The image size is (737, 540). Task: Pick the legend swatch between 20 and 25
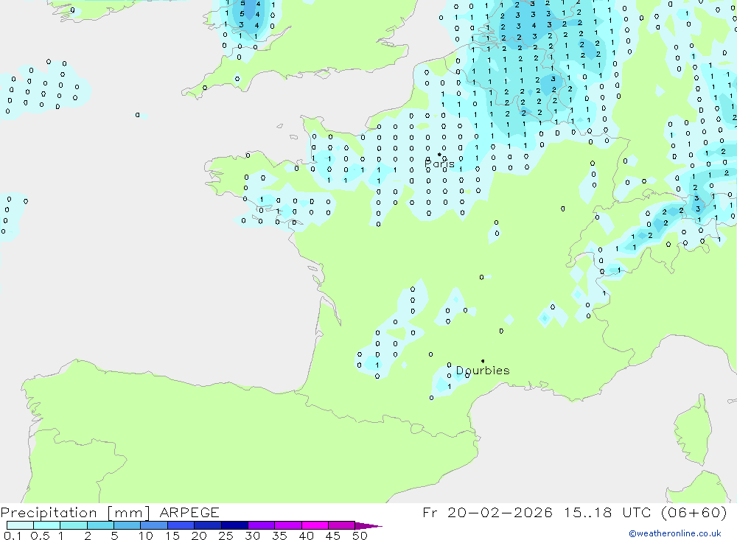208,525
